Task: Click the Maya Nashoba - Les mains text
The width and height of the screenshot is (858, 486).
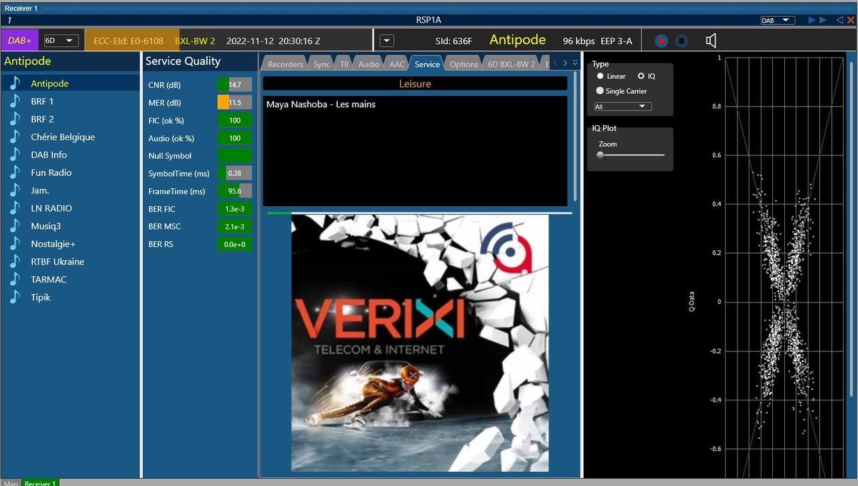Action: [320, 104]
